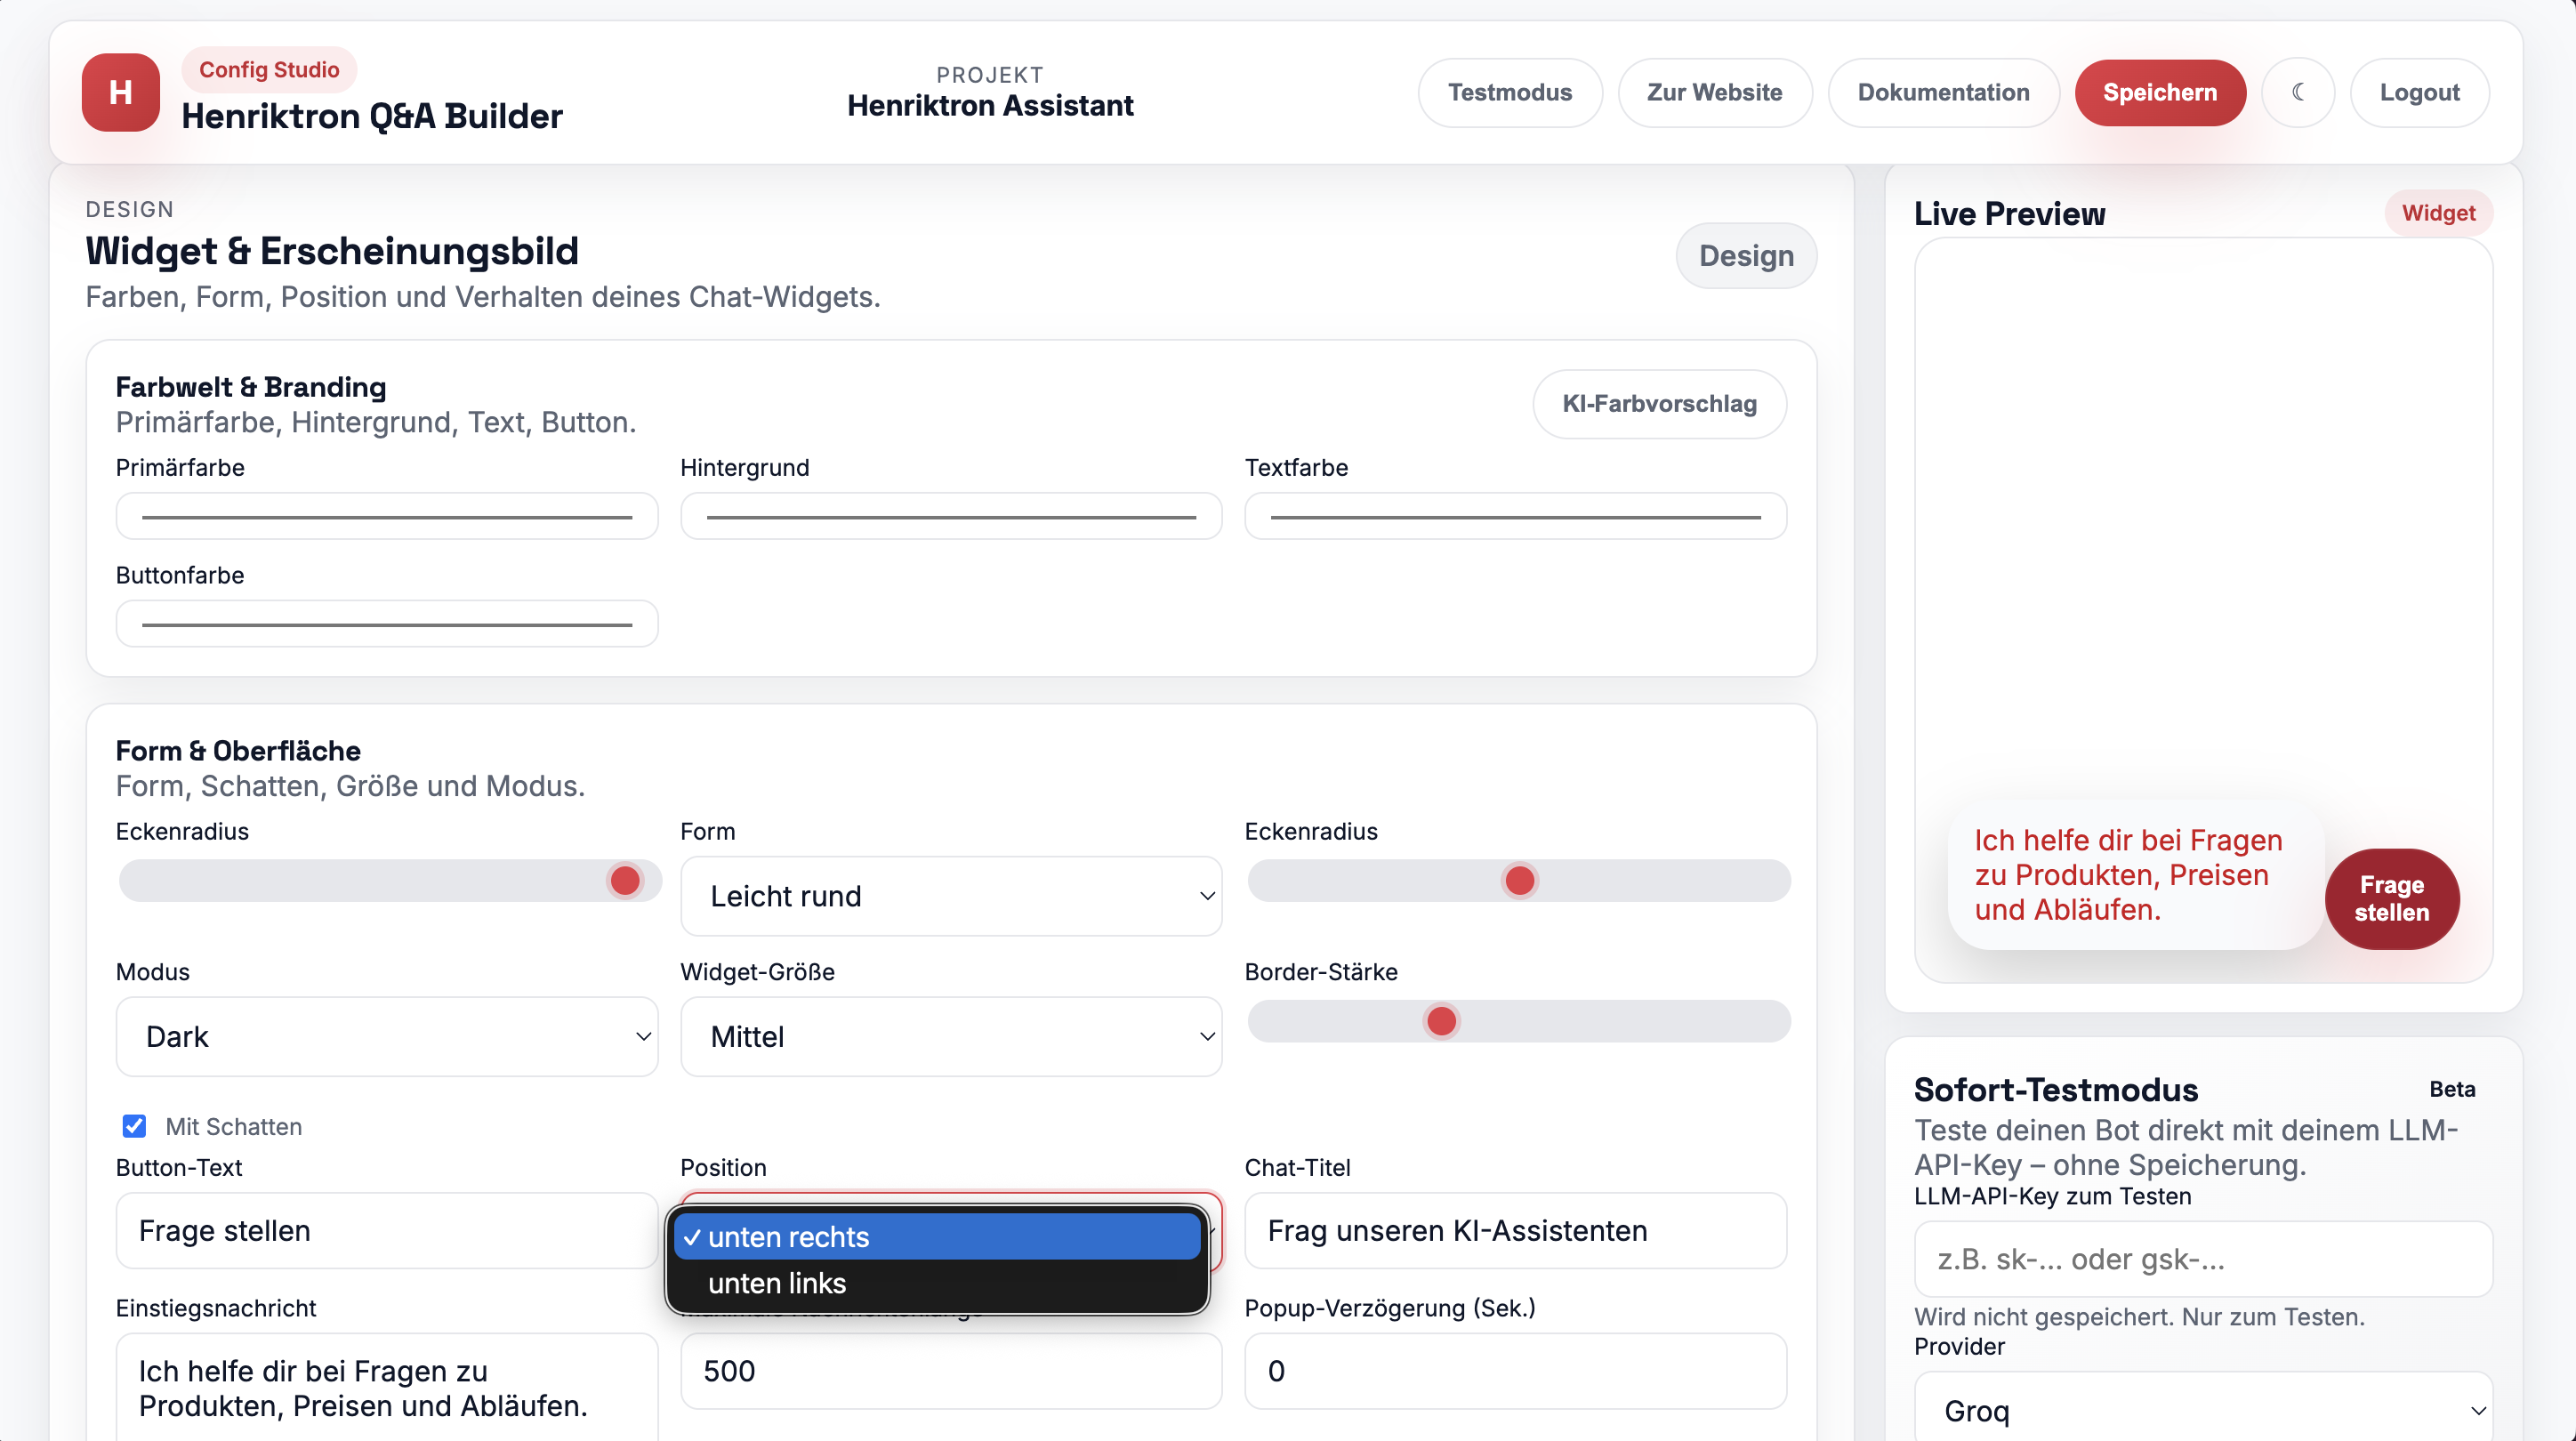Click the Frage stellen widget bubble in preview
This screenshot has height=1441, width=2576.
(x=2391, y=898)
